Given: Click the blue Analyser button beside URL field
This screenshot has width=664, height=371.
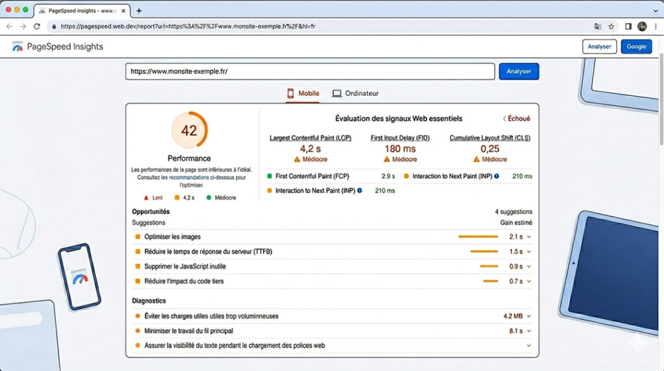Looking at the screenshot, I should (x=518, y=71).
